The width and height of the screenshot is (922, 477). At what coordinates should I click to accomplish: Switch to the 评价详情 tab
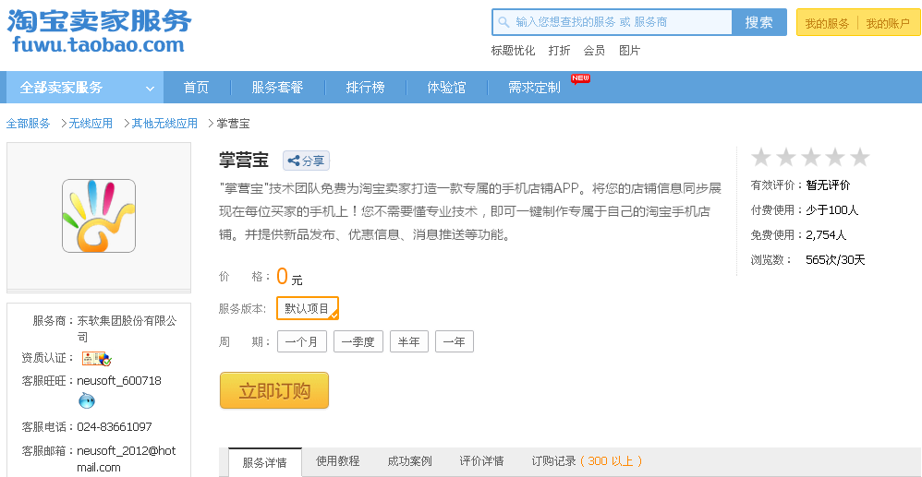(481, 461)
